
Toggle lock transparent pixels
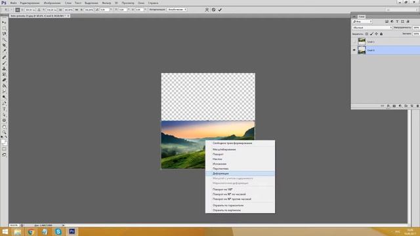(x=367, y=34)
